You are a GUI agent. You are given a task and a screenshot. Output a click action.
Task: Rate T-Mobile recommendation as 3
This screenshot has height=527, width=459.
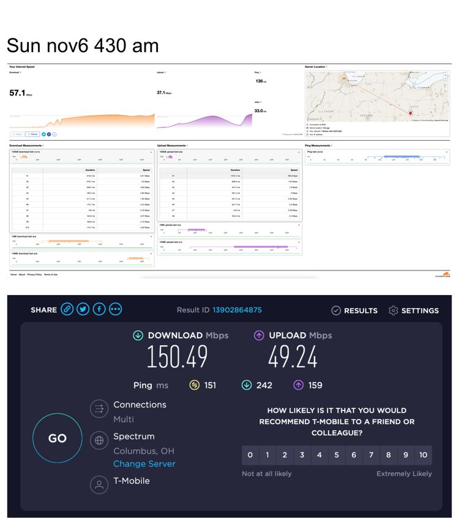tap(302, 455)
